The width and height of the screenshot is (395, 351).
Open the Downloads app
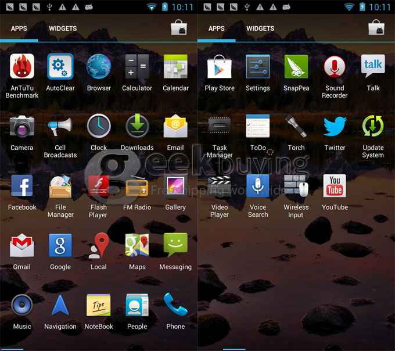point(137,126)
